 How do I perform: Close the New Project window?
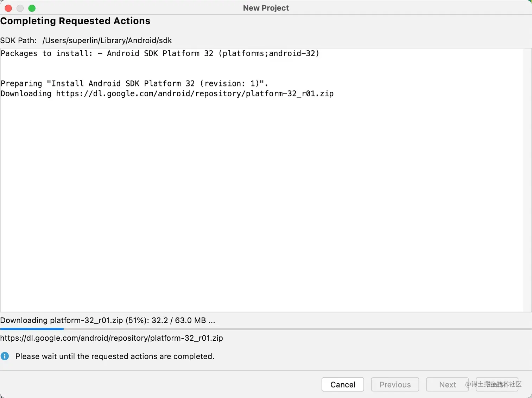click(8, 8)
